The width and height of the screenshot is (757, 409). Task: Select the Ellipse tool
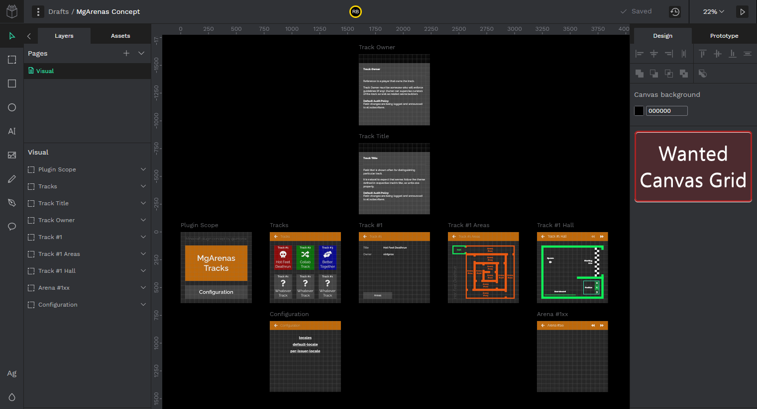11,107
